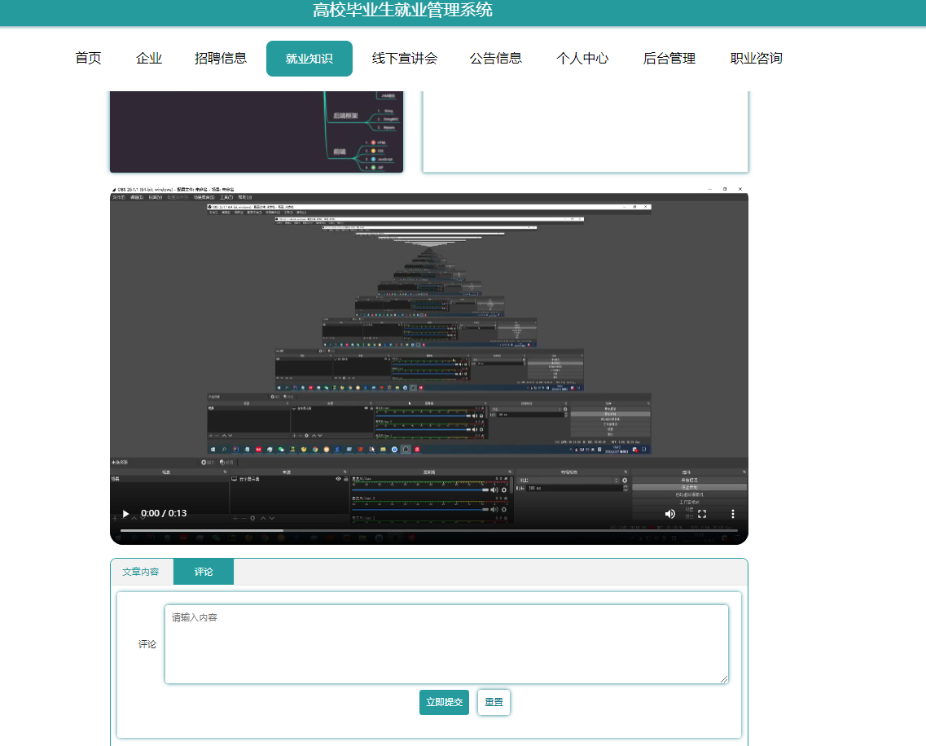Click into the comment text area
Image resolution: width=926 pixels, height=746 pixels.
[x=446, y=644]
